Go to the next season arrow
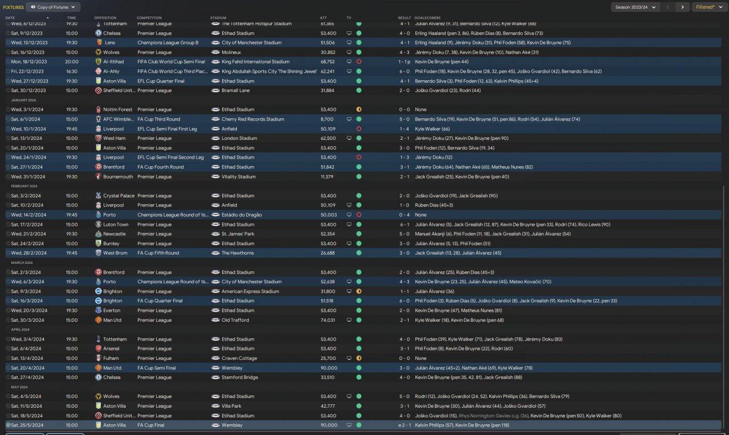The width and height of the screenshot is (729, 435). pos(683,7)
